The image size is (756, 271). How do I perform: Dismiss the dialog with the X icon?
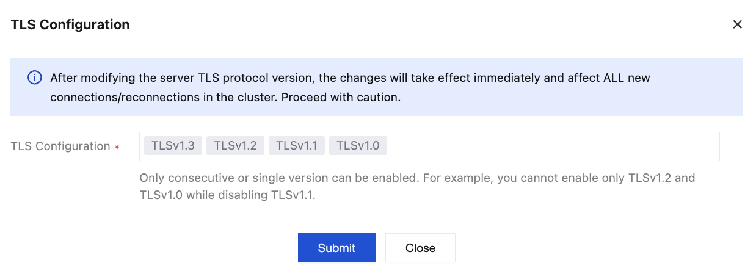[737, 24]
